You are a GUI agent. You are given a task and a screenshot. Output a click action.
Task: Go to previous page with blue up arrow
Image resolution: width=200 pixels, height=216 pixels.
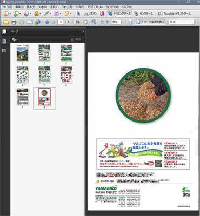(x=47, y=22)
